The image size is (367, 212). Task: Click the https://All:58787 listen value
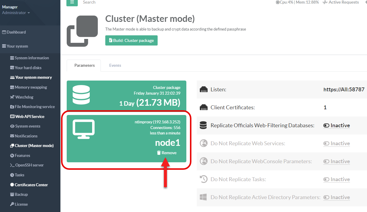tap(344, 90)
